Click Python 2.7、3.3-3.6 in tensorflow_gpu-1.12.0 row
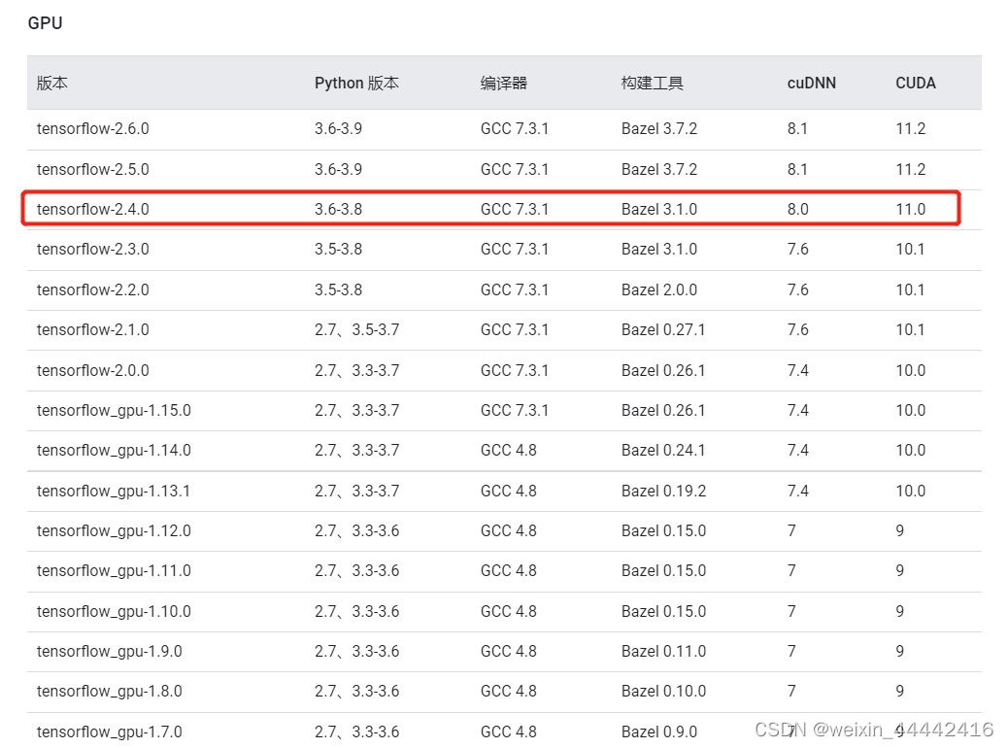Image resolution: width=1008 pixels, height=748 pixels. coord(356,531)
